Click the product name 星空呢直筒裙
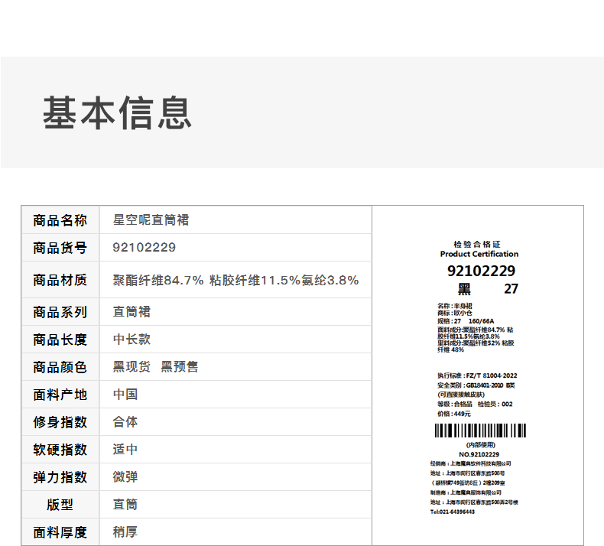 click(x=151, y=220)
